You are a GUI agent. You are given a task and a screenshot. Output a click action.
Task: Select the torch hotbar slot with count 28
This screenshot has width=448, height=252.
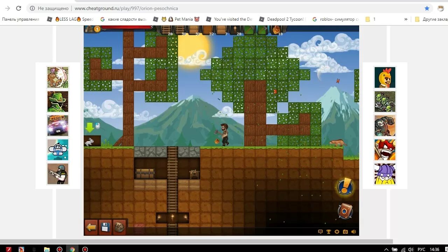pos(235,30)
